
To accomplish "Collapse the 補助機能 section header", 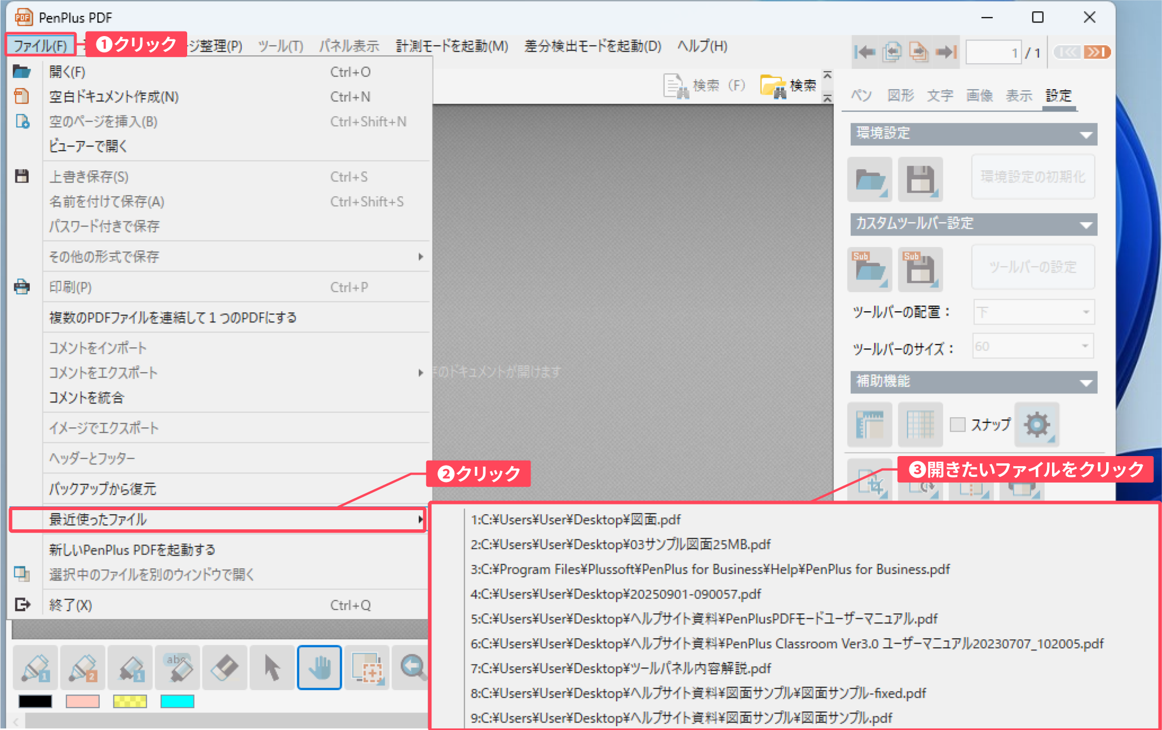I will coord(973,382).
